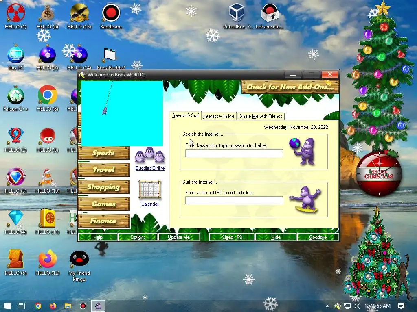Click Check for New Add-Ons sign
This screenshot has height=312, width=417.
(290, 87)
